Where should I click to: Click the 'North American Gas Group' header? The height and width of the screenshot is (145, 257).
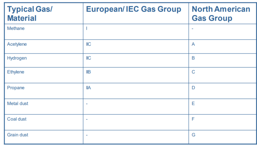tap(221, 13)
